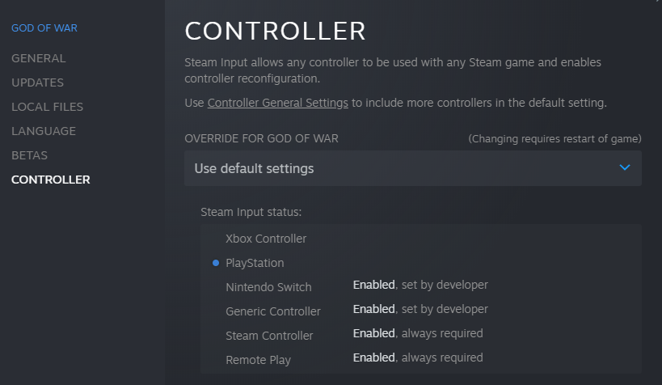662x385 pixels.
Task: Go to the Local Files tab
Action: coord(47,107)
